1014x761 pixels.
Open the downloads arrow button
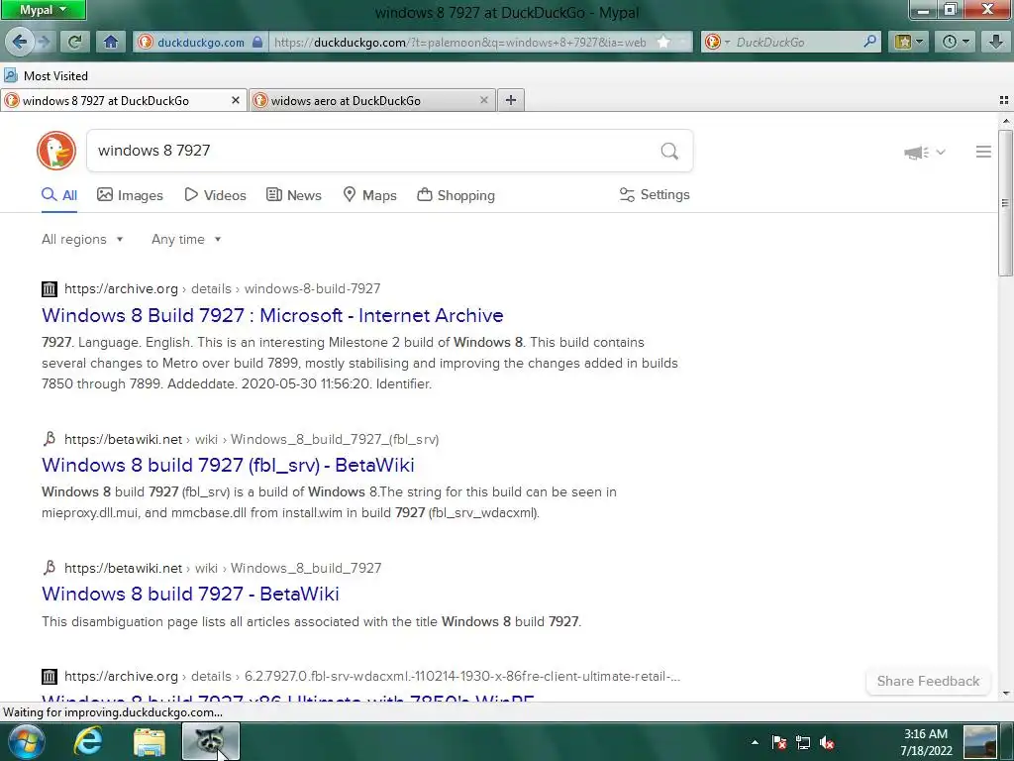[996, 42]
